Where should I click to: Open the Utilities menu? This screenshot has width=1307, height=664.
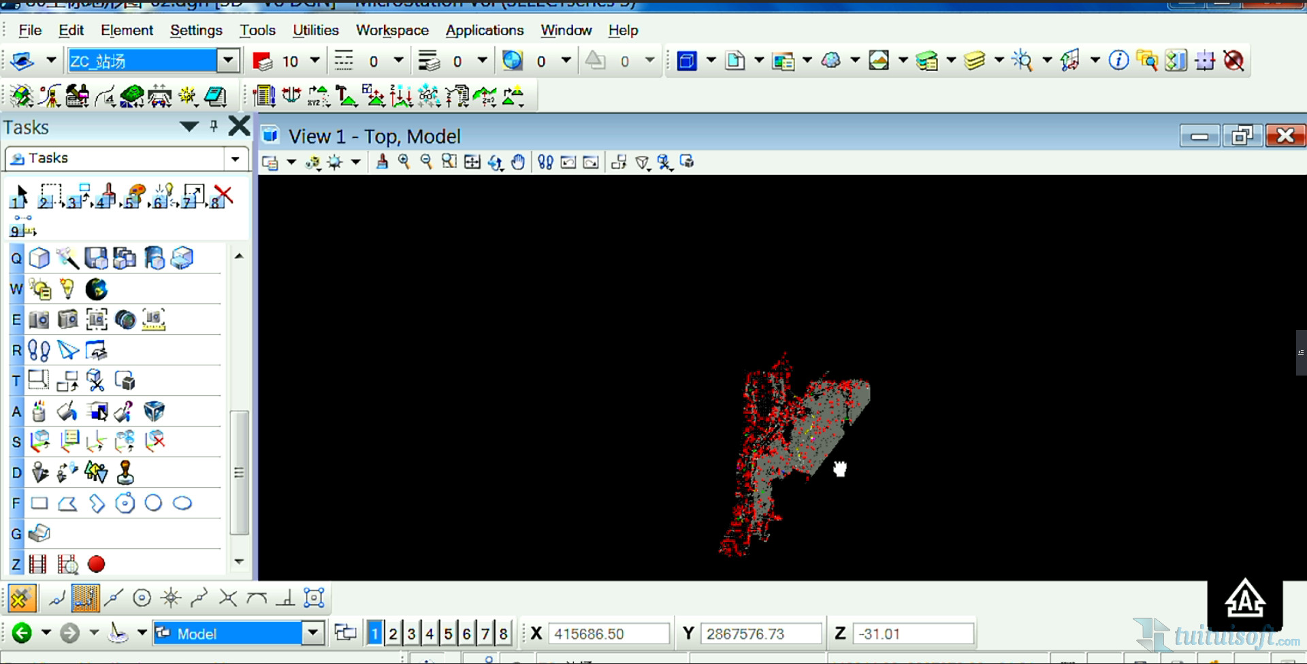pos(315,30)
